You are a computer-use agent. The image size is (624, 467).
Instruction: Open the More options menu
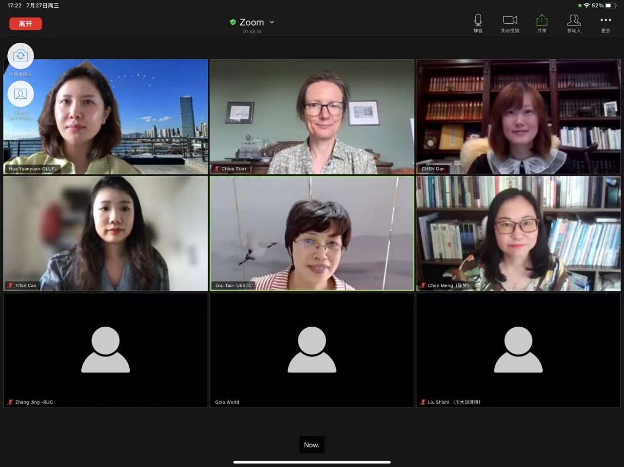pos(605,22)
